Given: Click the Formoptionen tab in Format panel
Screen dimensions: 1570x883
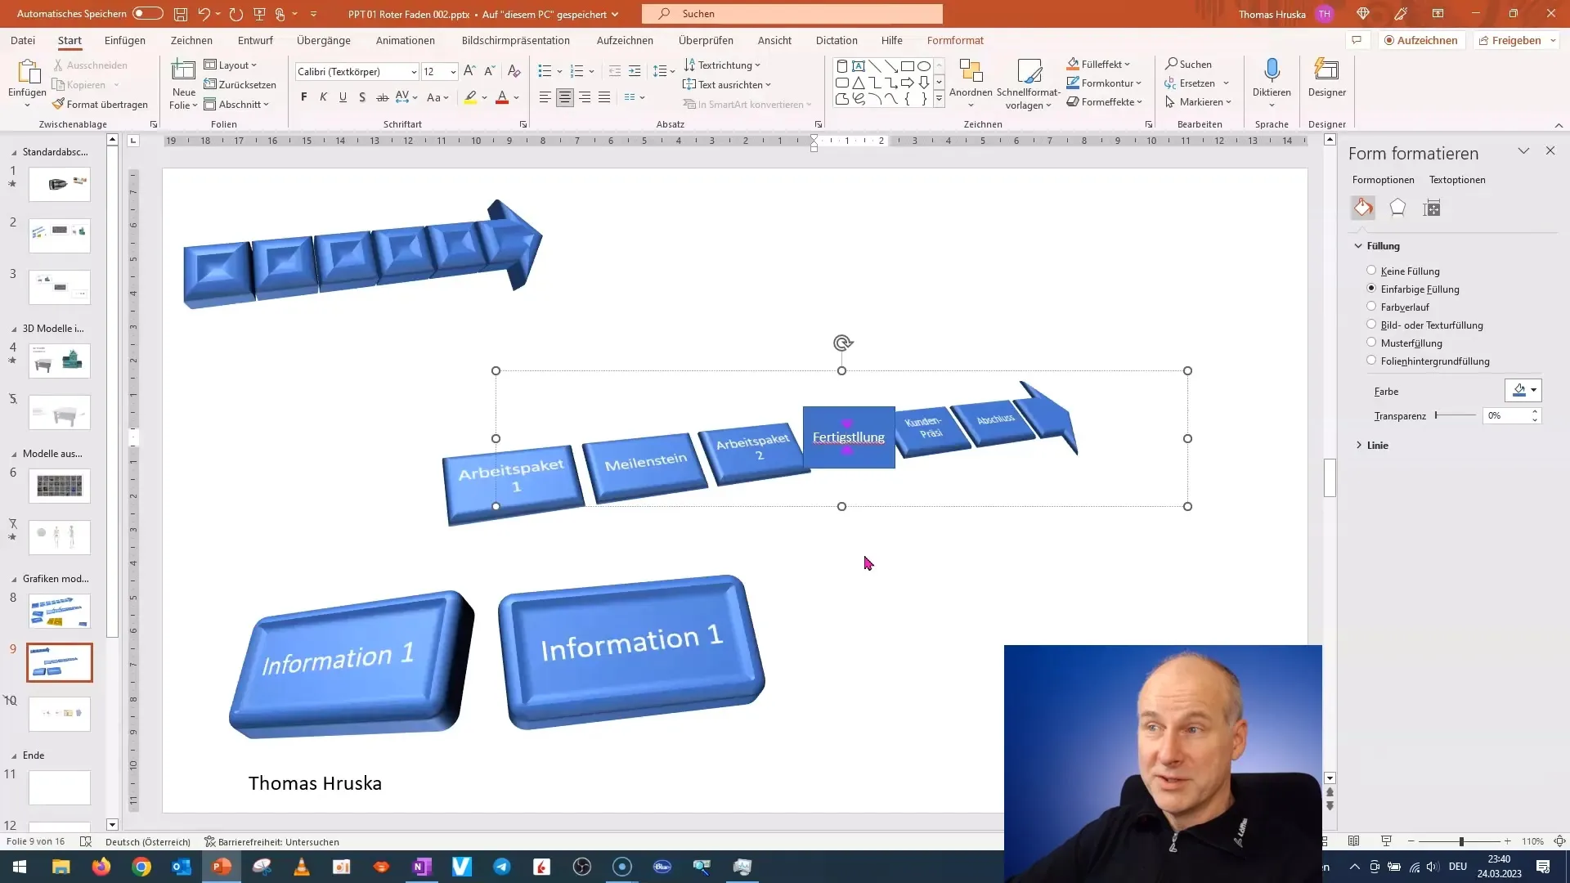Looking at the screenshot, I should [1384, 179].
